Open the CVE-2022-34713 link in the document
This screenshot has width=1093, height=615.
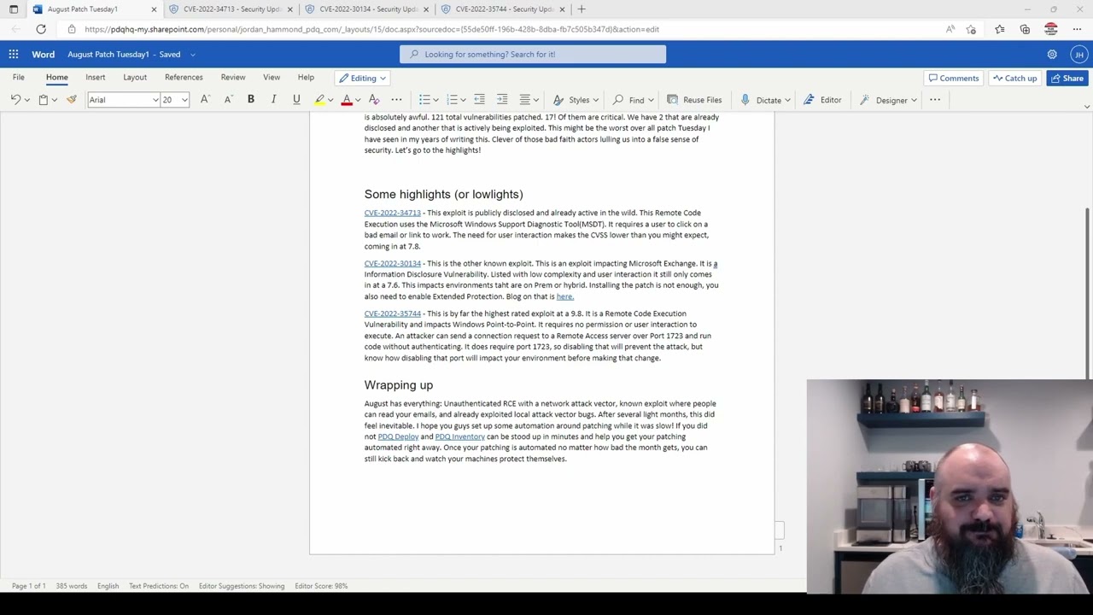(393, 213)
